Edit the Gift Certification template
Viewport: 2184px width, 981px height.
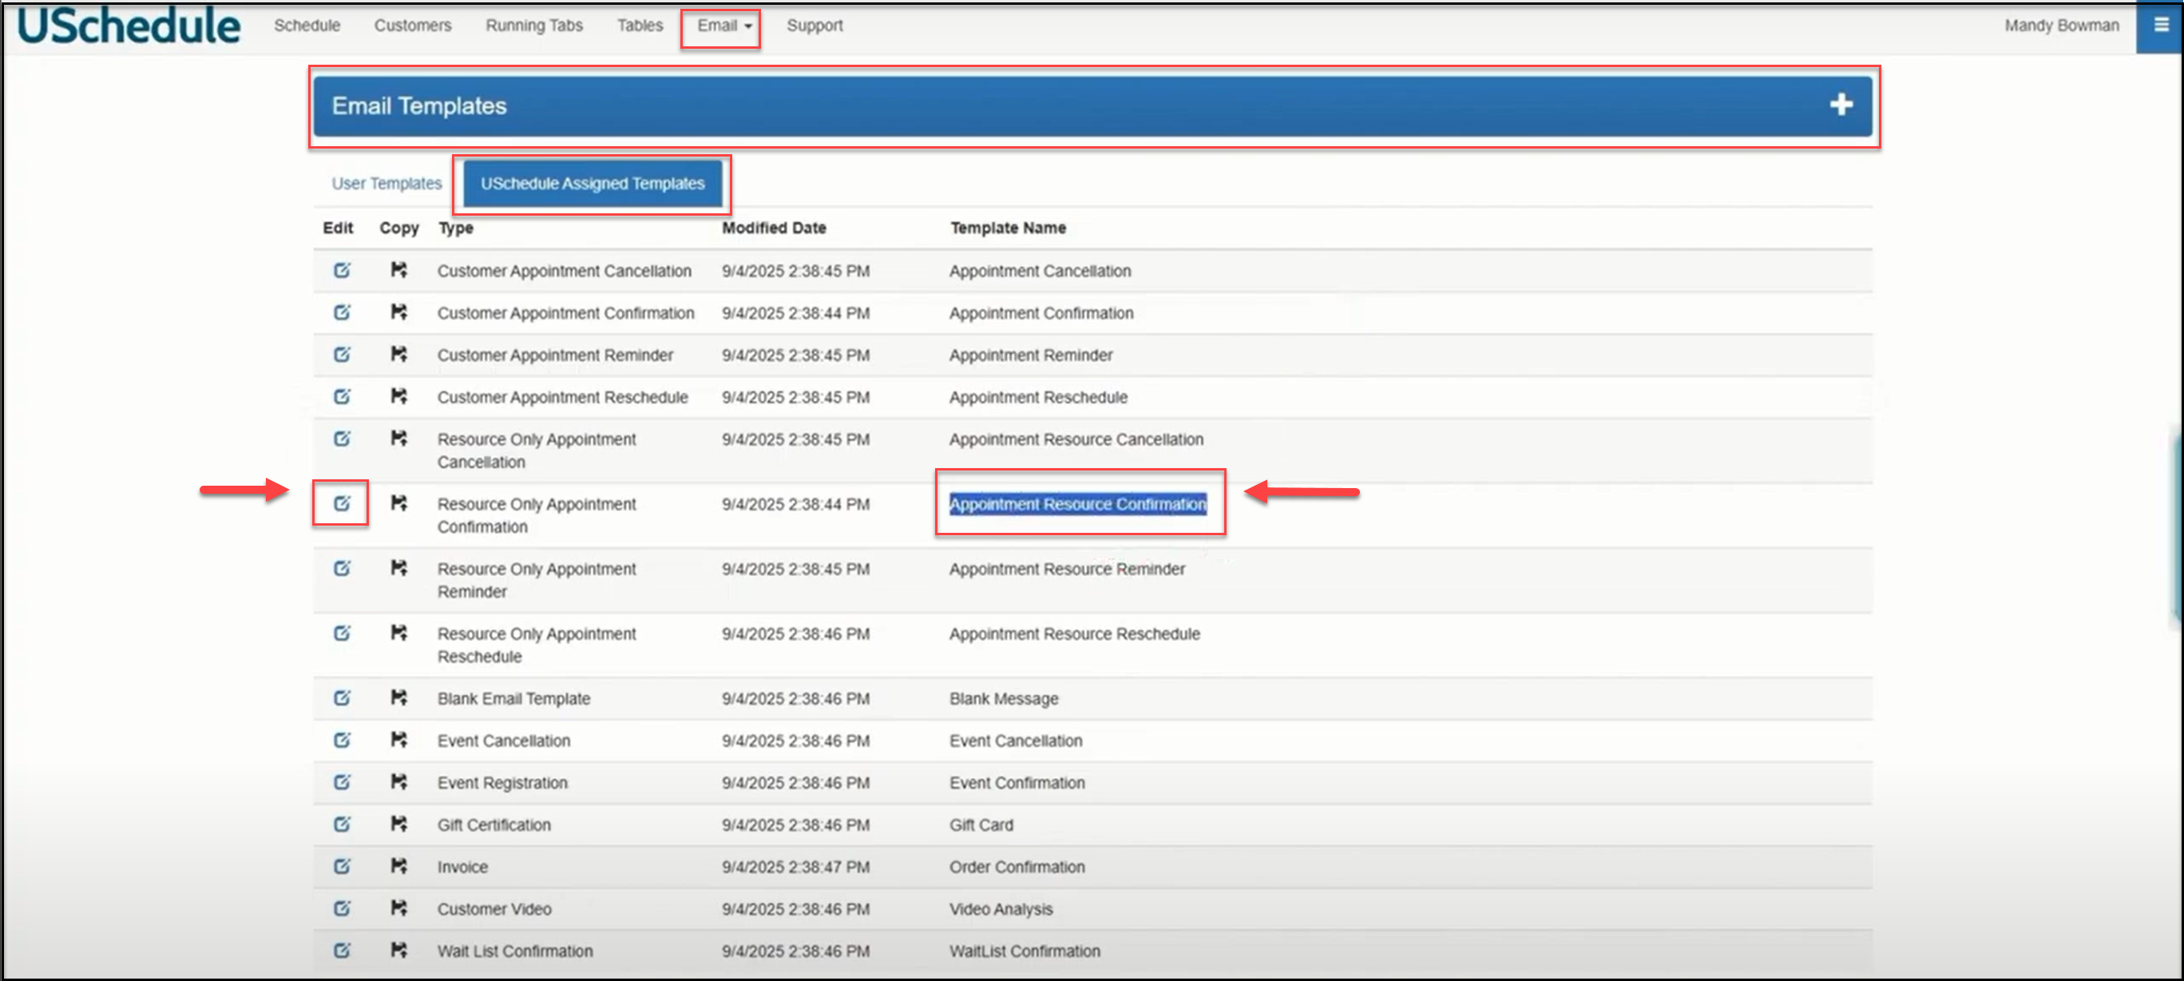click(x=342, y=824)
